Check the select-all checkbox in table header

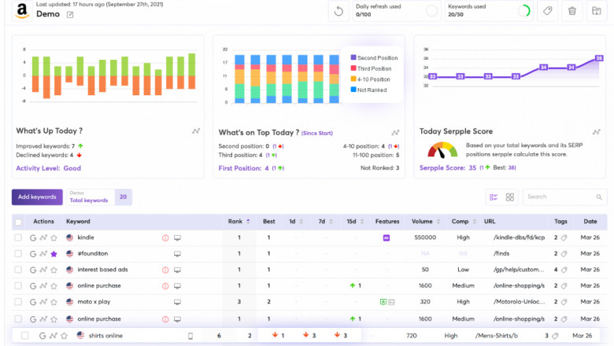click(18, 222)
